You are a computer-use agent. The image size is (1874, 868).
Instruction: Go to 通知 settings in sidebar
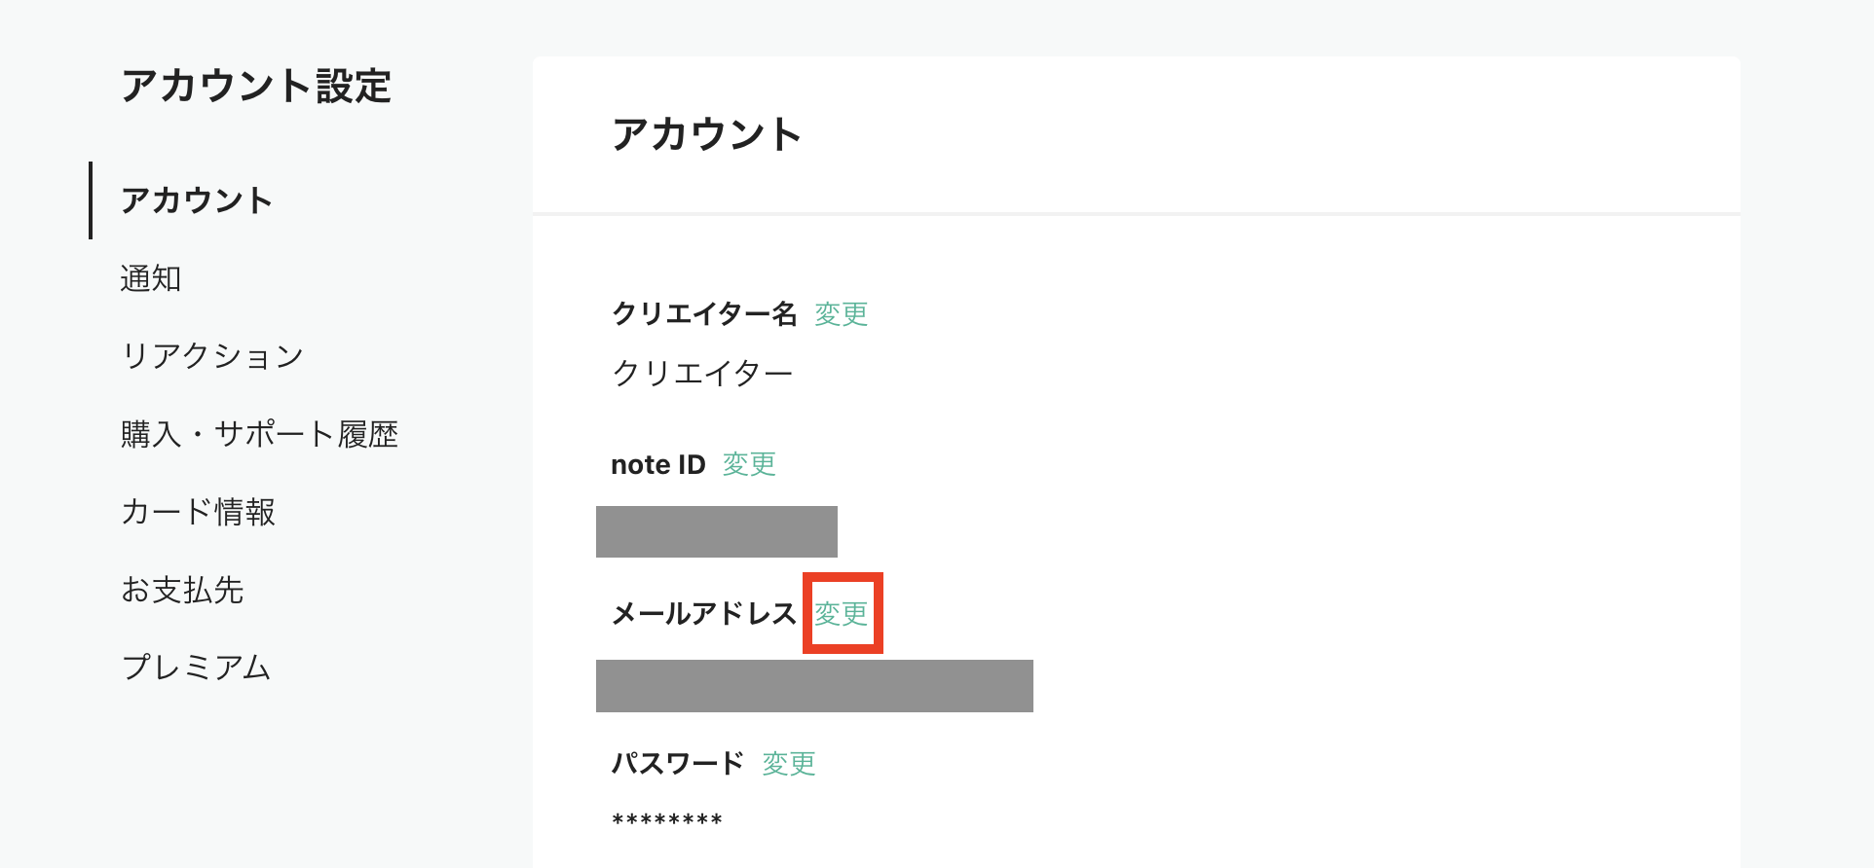(151, 279)
